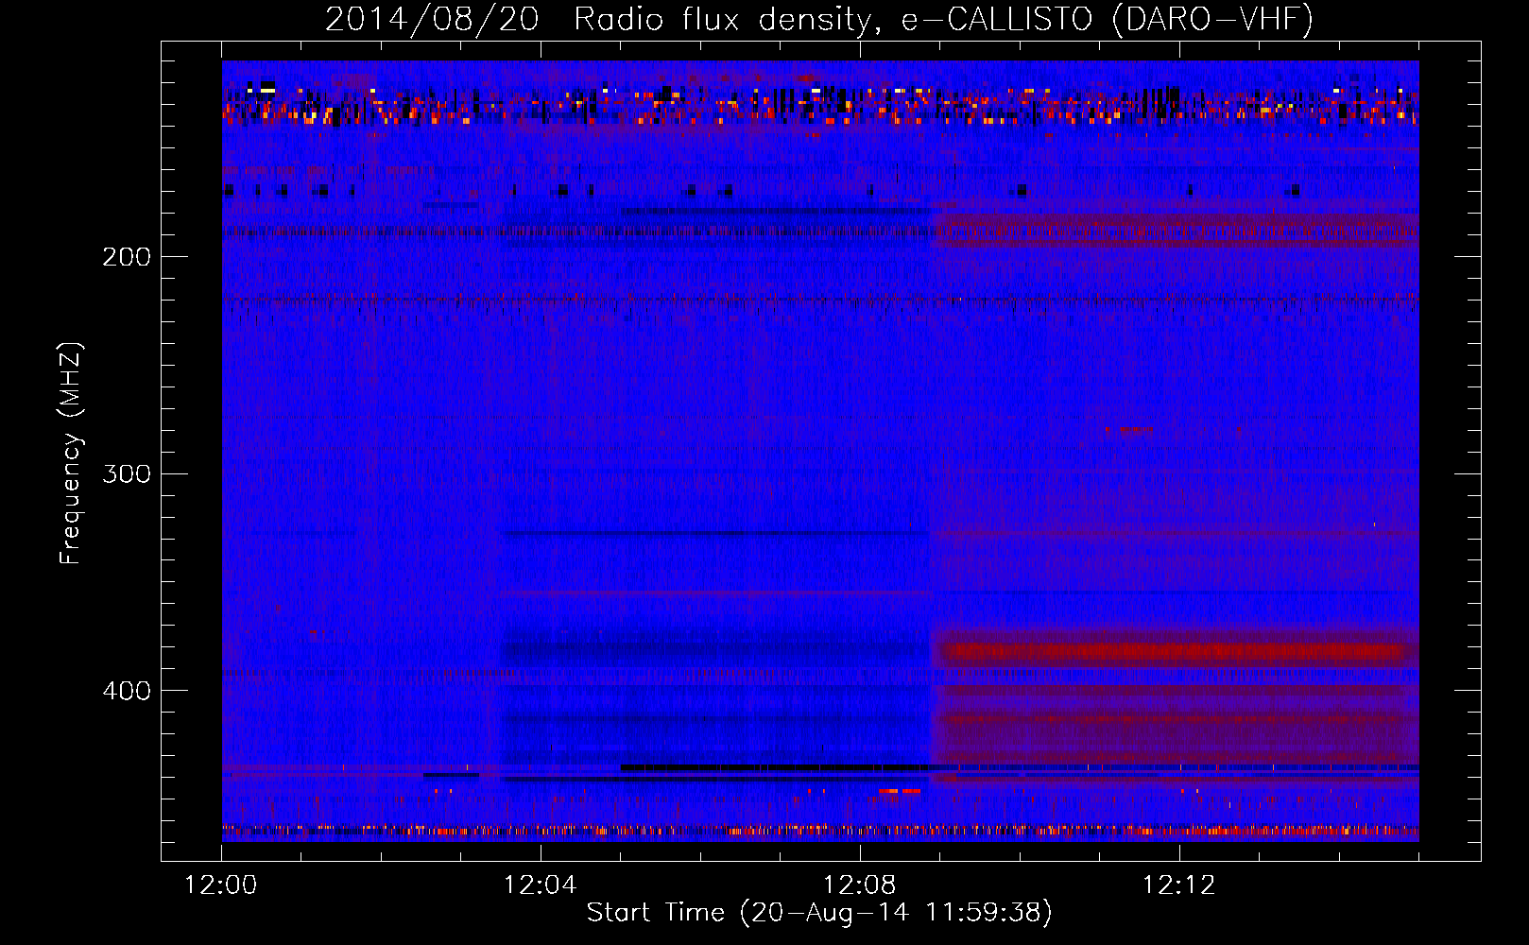
Task: Click the 12:00 time tick label
Action: [x=221, y=885]
